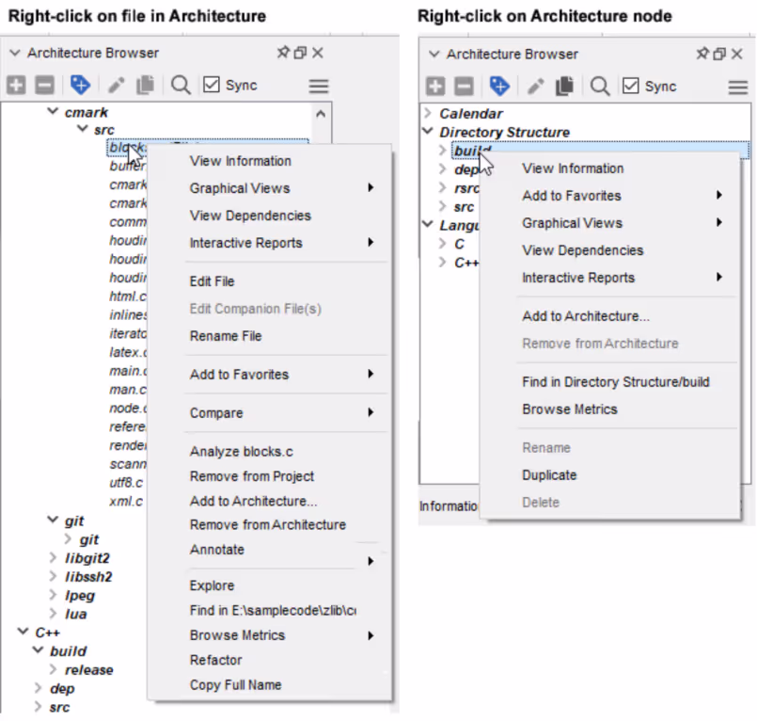Screen dimensions: 757x721
Task: Open the hamburger menu in left Architecture Browser
Action: coord(319,86)
